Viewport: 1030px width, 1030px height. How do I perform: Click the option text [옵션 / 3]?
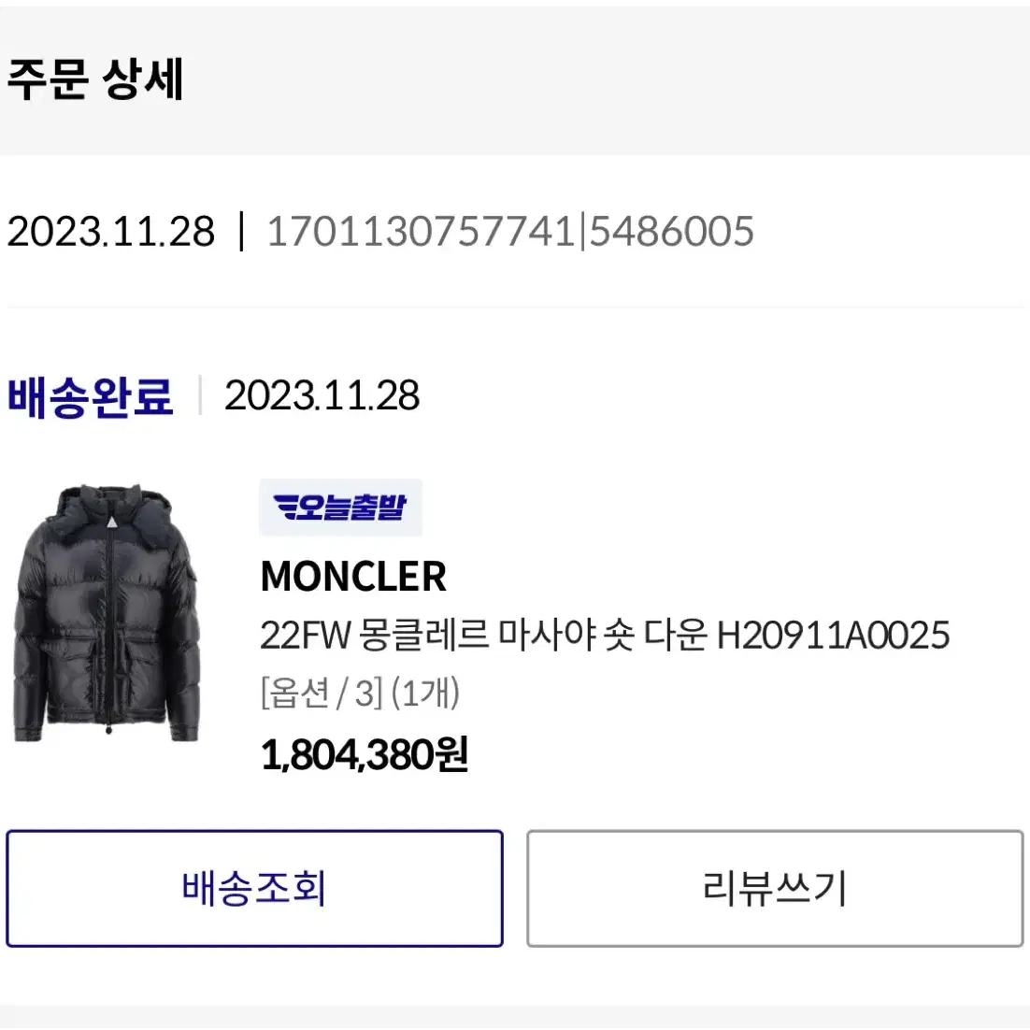(x=322, y=693)
